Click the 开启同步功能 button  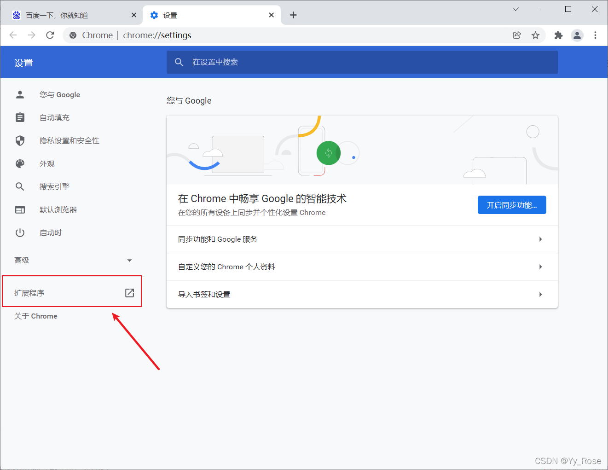(512, 205)
